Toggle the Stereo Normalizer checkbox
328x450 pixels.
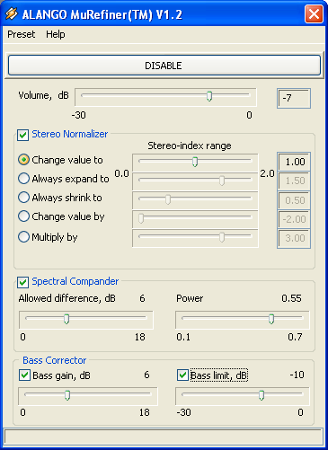pos(23,135)
